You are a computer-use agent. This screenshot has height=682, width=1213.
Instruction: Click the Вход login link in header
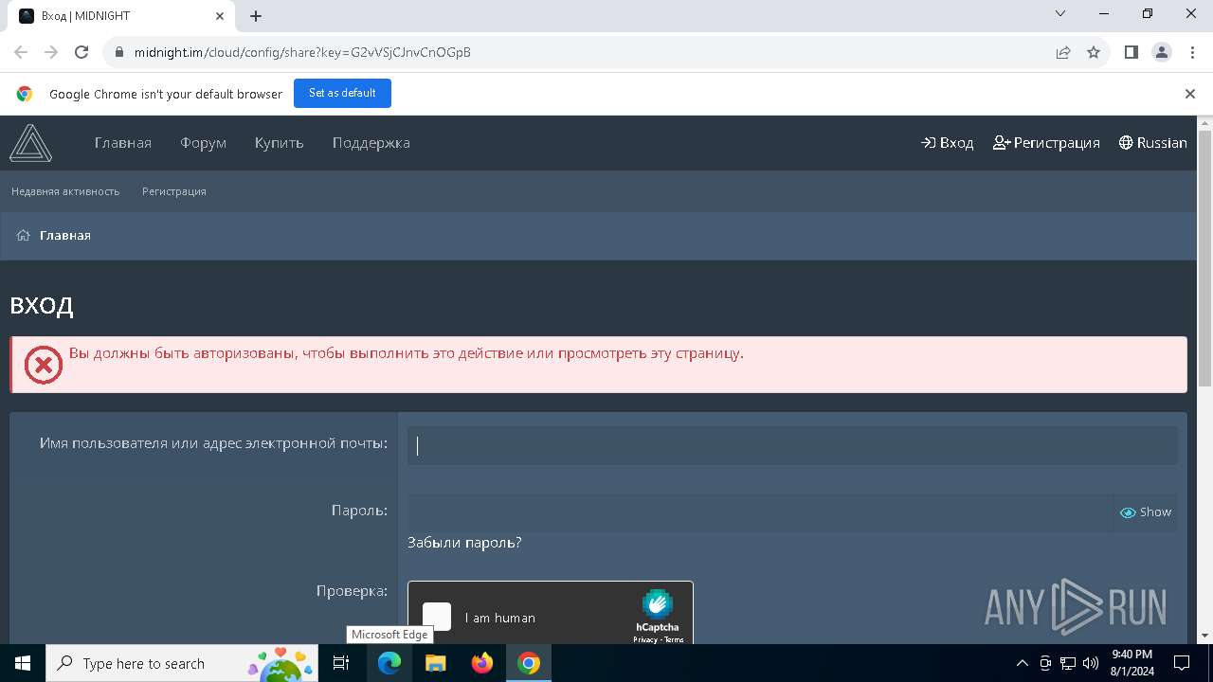coord(948,143)
